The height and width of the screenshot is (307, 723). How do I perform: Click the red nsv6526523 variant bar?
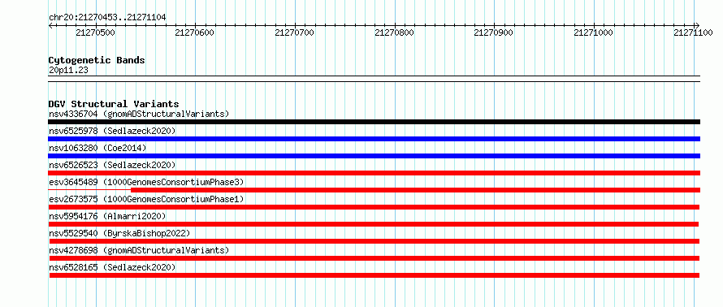tap(374, 173)
